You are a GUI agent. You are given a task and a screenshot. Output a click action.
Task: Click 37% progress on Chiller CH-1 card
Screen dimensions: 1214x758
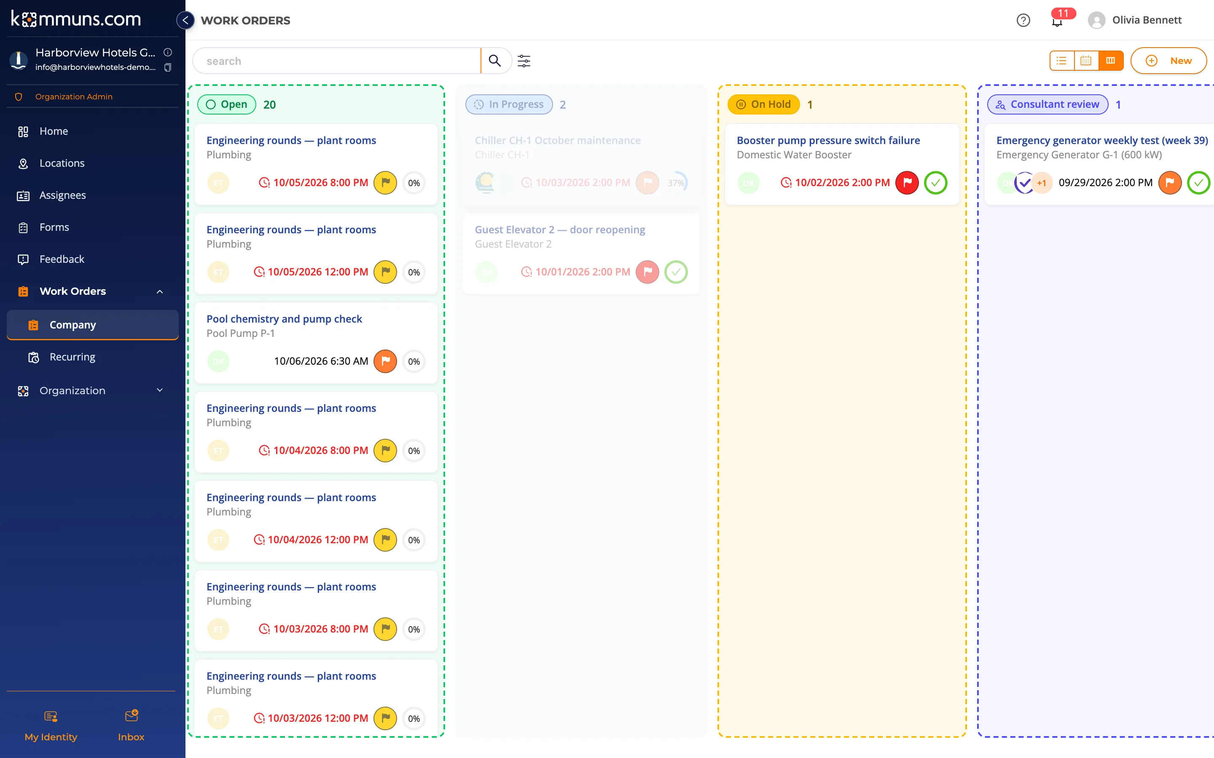(x=676, y=183)
